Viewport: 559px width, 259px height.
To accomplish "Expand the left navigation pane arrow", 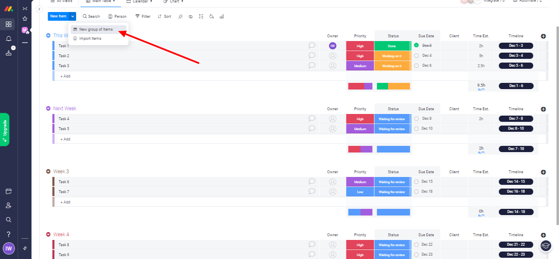I will 39,9.
